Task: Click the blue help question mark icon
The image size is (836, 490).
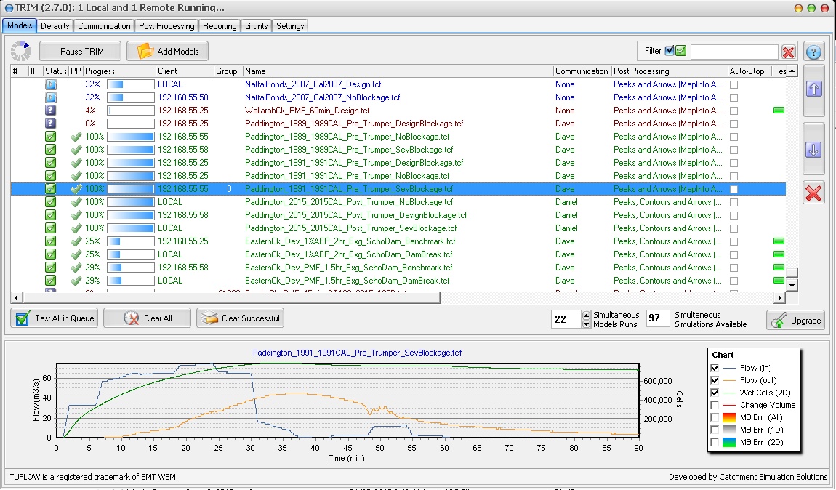Action: (813, 52)
